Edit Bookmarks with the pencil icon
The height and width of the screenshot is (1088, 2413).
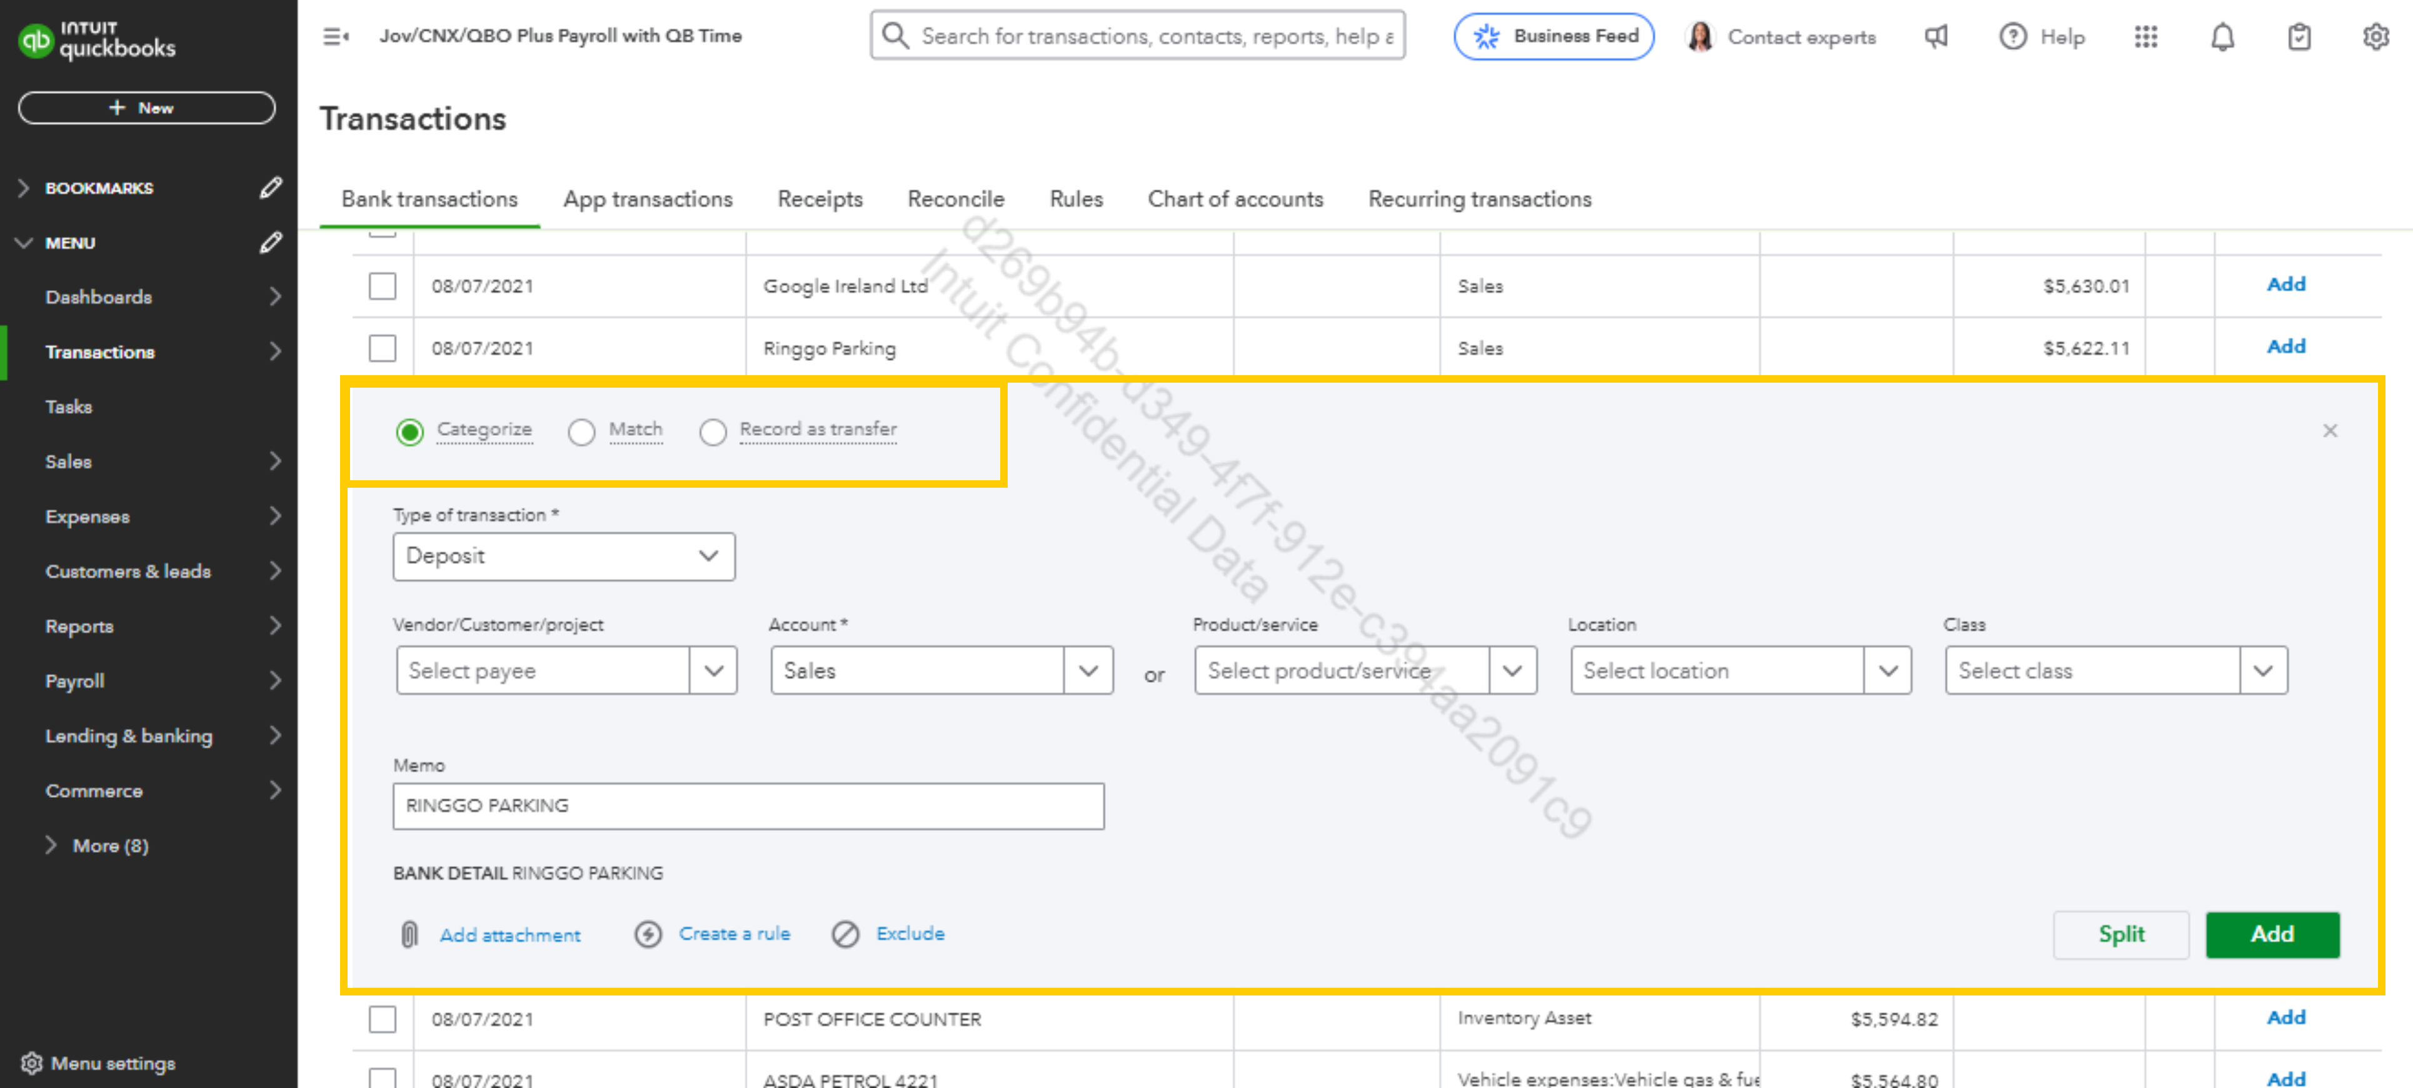click(271, 188)
